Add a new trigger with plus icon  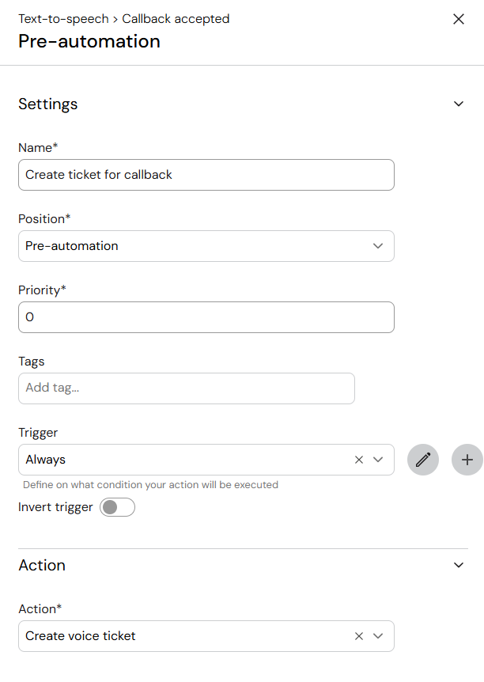[x=467, y=460]
